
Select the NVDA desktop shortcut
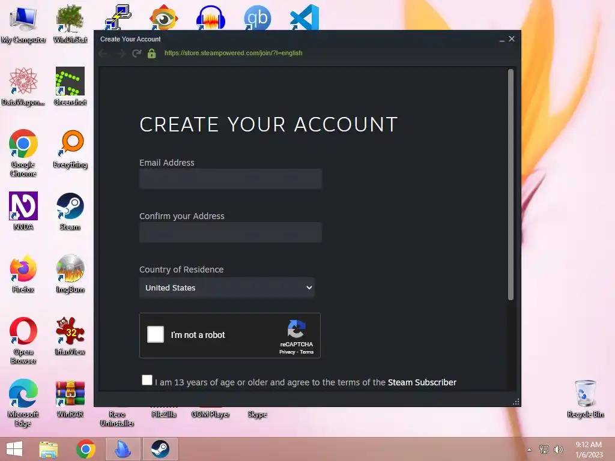tap(23, 211)
